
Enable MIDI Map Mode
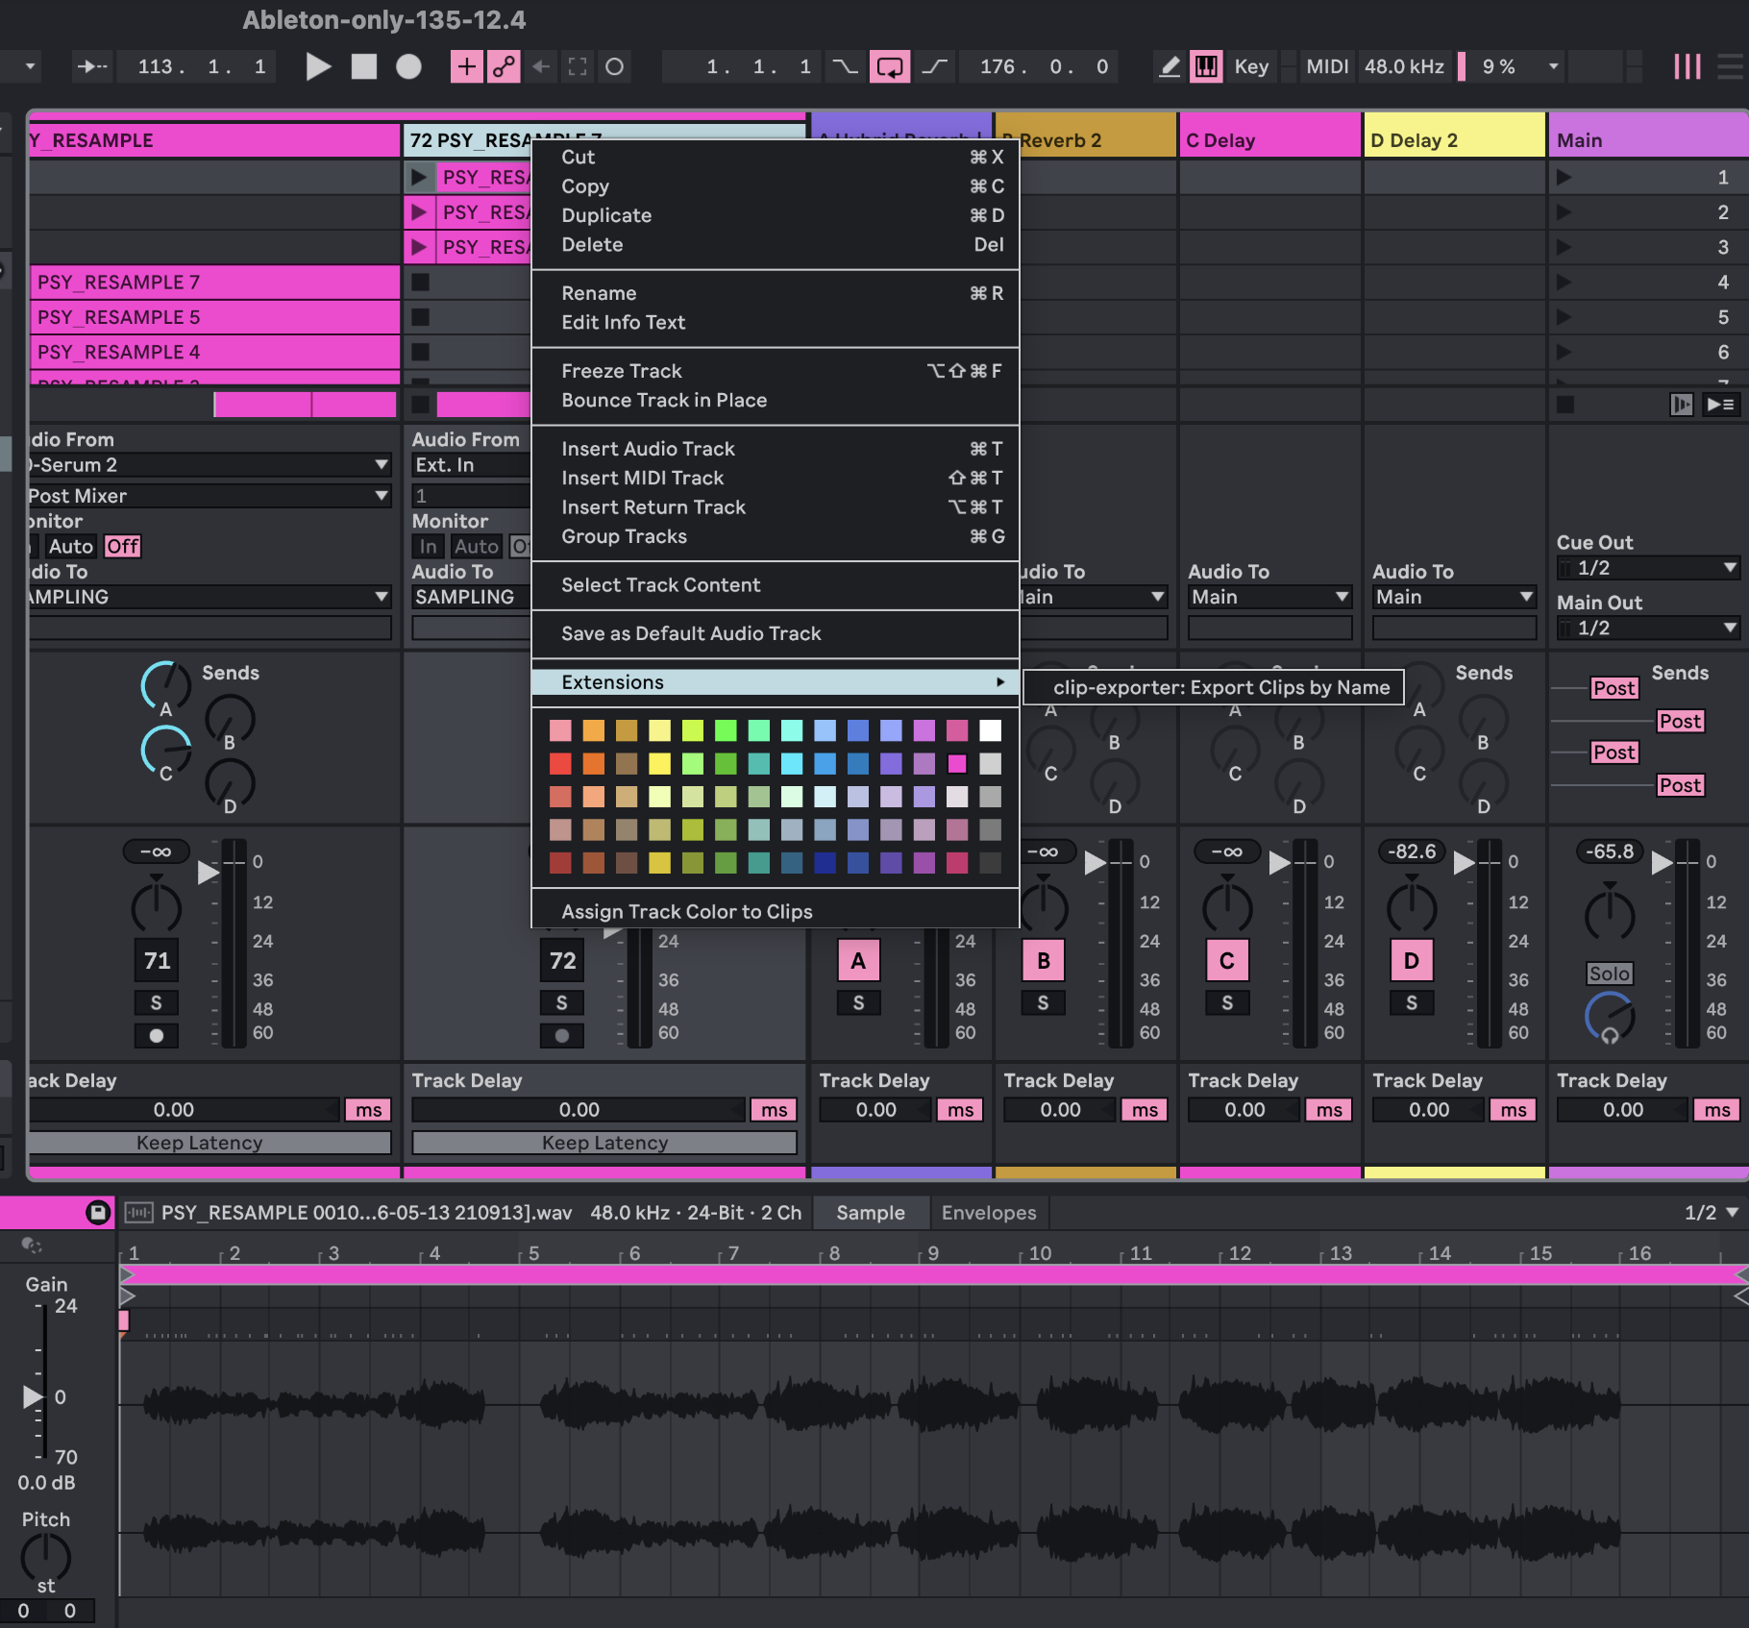pyautogui.click(x=1327, y=66)
